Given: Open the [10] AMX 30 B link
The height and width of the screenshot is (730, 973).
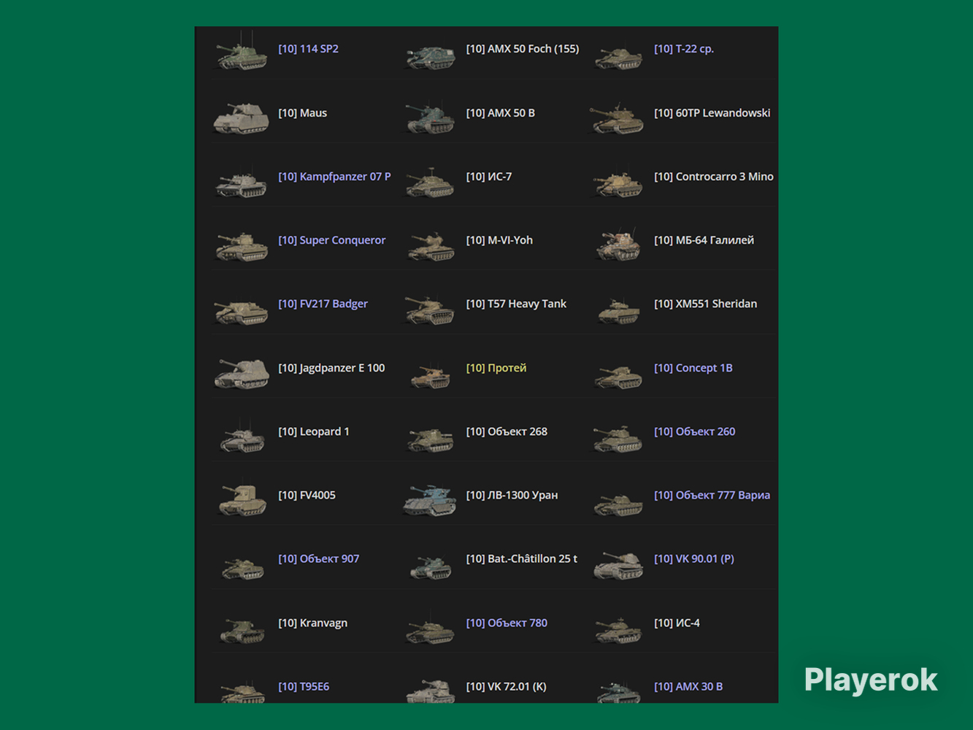Looking at the screenshot, I should [x=688, y=686].
